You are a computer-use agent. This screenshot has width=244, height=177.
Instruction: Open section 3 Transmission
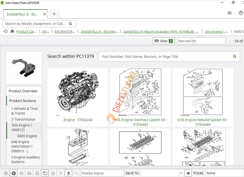pos(23,119)
